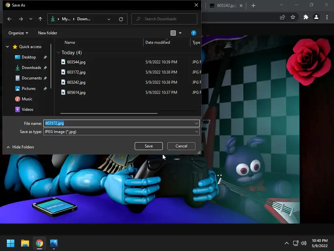The height and width of the screenshot is (251, 334).
Task: Click Hide Folders toggle
Action: pos(21,147)
